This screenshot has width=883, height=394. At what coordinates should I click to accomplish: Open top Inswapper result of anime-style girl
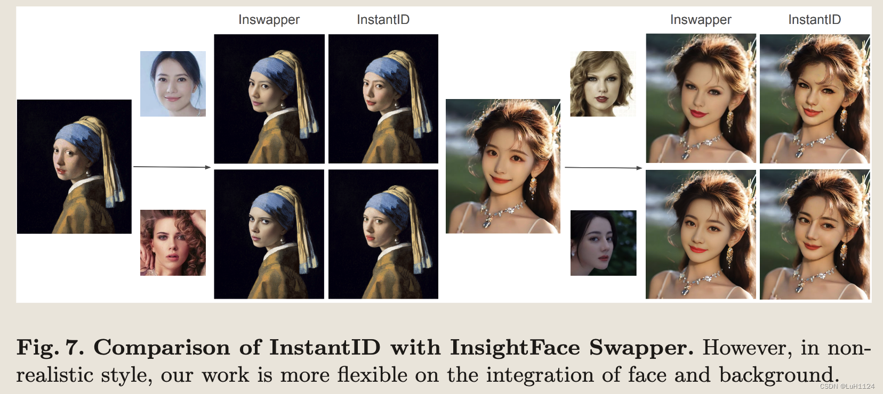pyautogui.click(x=701, y=98)
